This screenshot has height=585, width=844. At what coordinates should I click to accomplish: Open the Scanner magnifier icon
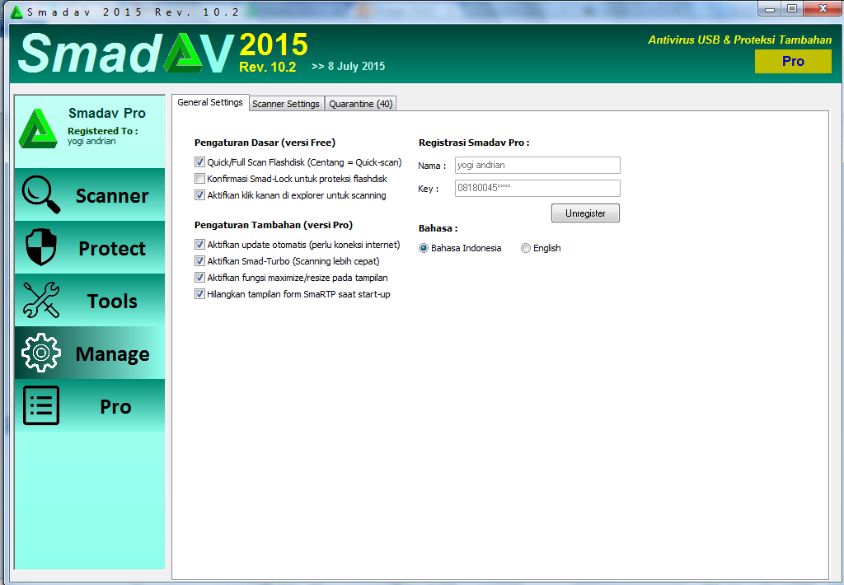(41, 194)
